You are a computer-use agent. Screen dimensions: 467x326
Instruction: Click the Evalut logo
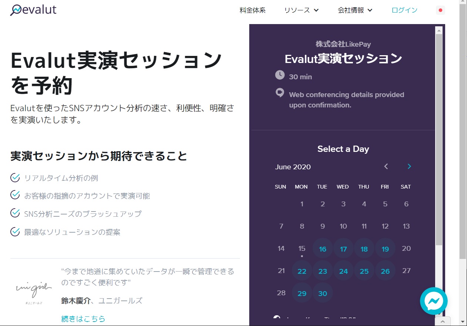click(33, 10)
